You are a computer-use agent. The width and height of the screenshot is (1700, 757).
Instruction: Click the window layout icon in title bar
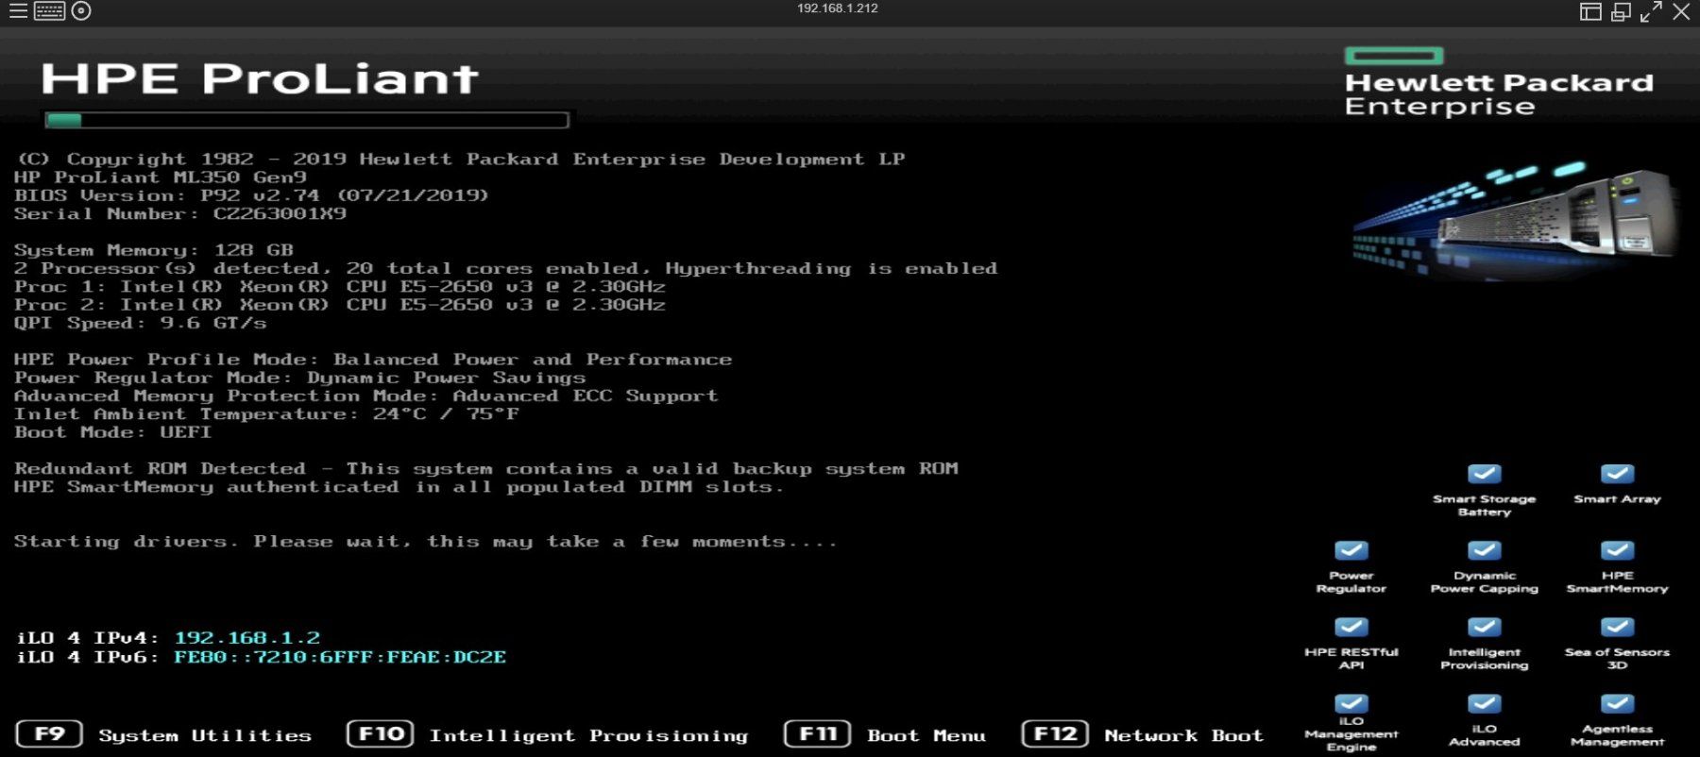1590,11
